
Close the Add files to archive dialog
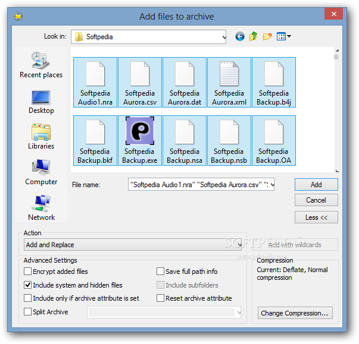click(x=333, y=14)
